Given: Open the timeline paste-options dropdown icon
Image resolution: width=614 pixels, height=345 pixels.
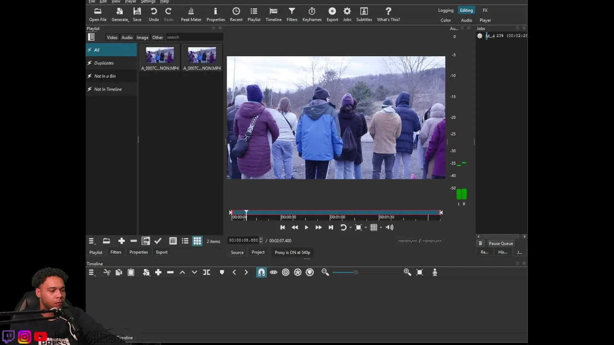Looking at the screenshot, I should [146, 272].
